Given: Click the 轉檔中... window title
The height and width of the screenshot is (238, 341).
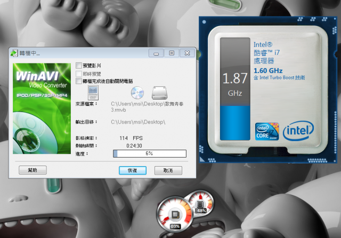Looking at the screenshot, I should point(30,53).
